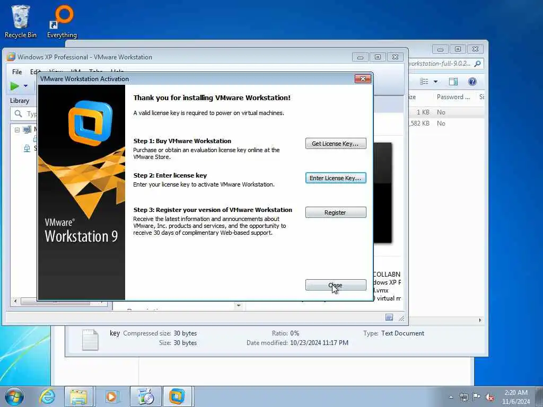Click VMware status bar message log icon
The image size is (543, 407).
pyautogui.click(x=389, y=317)
